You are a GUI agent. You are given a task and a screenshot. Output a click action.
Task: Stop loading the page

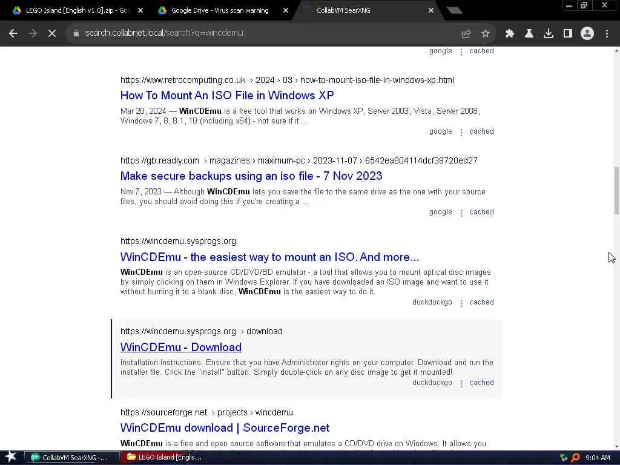point(52,33)
